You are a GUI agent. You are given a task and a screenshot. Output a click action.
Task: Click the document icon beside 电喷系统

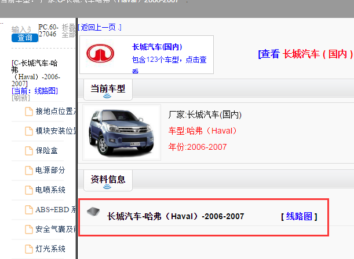28,190
